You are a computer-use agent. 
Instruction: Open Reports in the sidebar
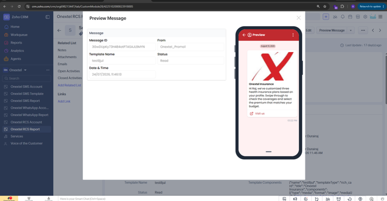(x=16, y=43)
